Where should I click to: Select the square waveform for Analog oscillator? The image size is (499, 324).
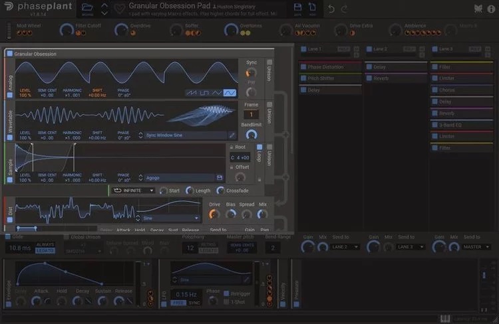click(x=204, y=93)
